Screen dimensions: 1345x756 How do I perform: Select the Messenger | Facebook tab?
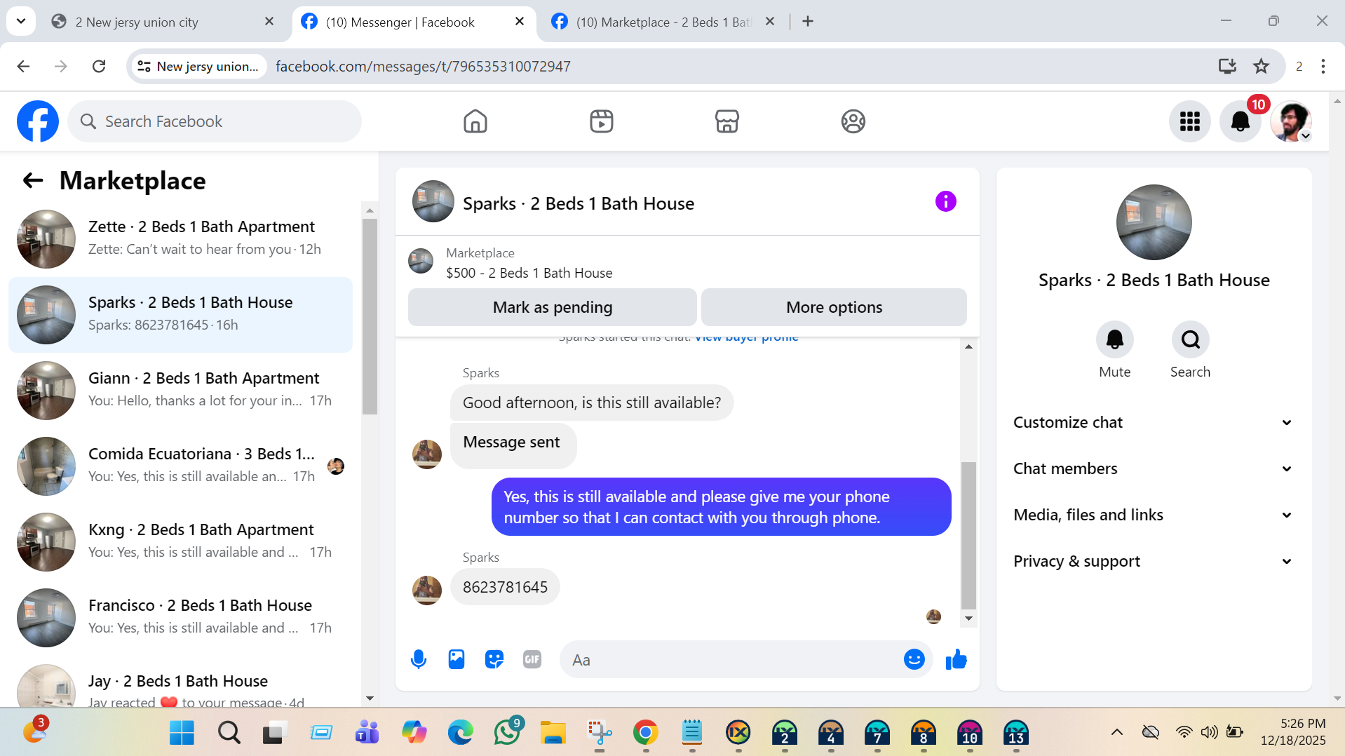(414, 22)
